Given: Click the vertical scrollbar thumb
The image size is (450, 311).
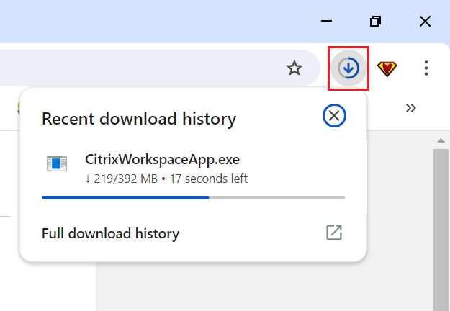Looking at the screenshot, I should point(441,230).
